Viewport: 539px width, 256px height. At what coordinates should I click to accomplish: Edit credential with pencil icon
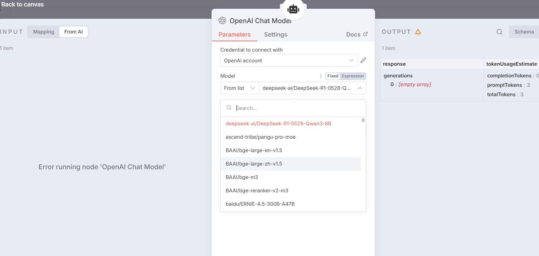coord(363,60)
